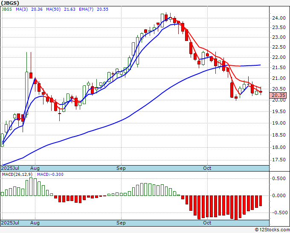Image resolution: width=290 pixels, height=233 pixels.
Task: Click the Sep marker on MACD timeline
Action: 121,223
